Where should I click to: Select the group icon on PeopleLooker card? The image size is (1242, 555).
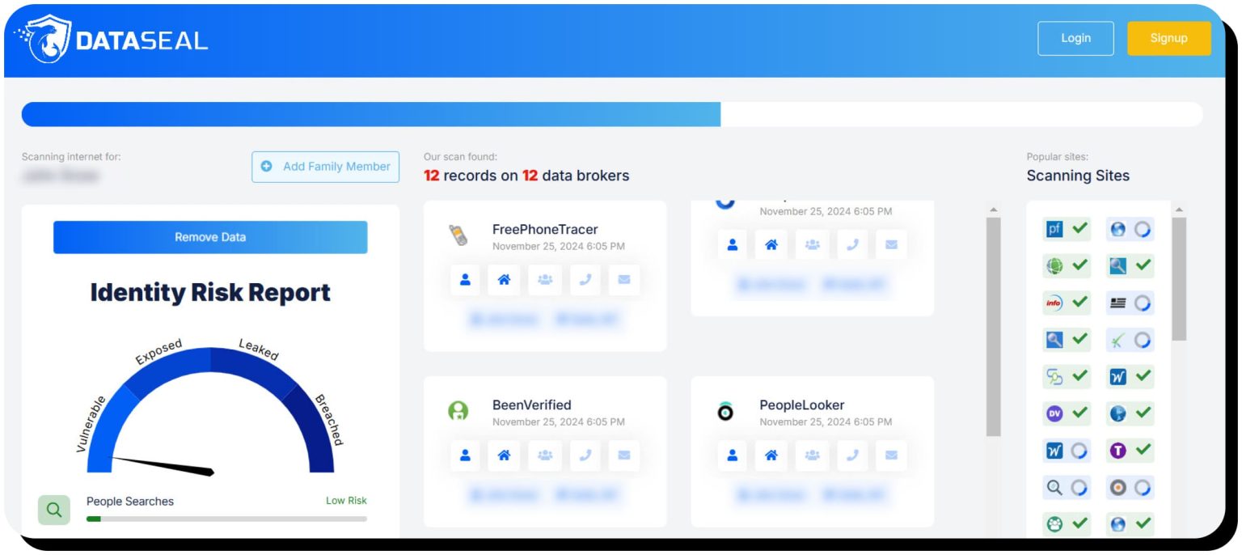(x=812, y=455)
